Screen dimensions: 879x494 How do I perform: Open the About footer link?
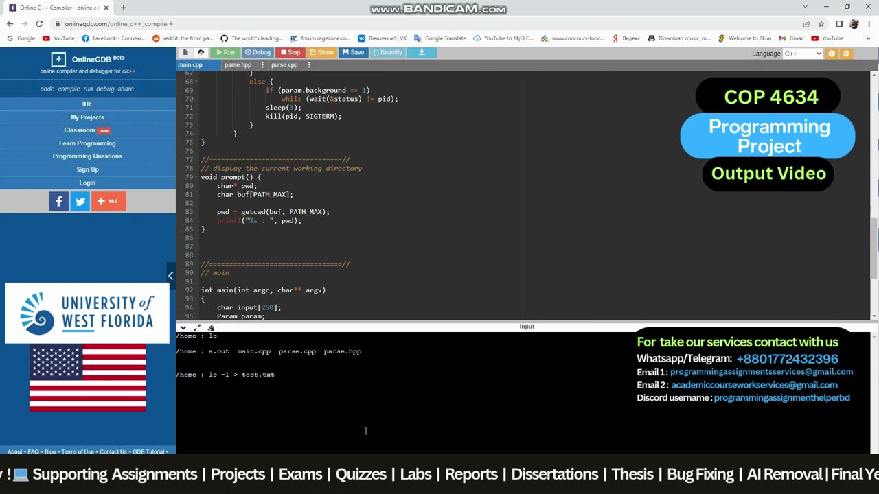[15, 451]
